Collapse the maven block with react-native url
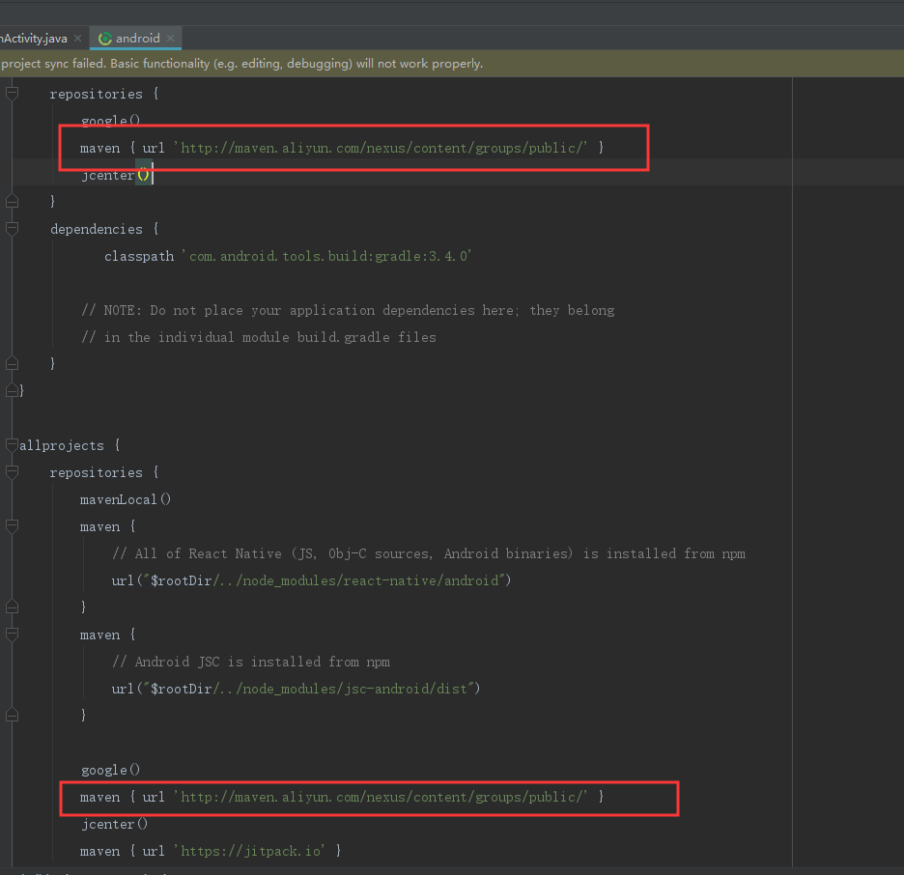Viewport: 904px width, 875px height. point(12,525)
